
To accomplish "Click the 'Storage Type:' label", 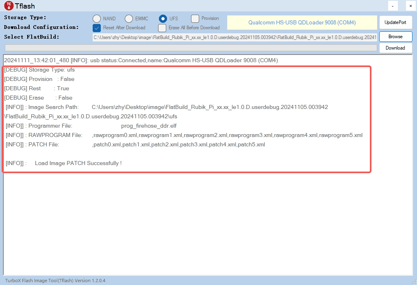I will coord(25,17).
